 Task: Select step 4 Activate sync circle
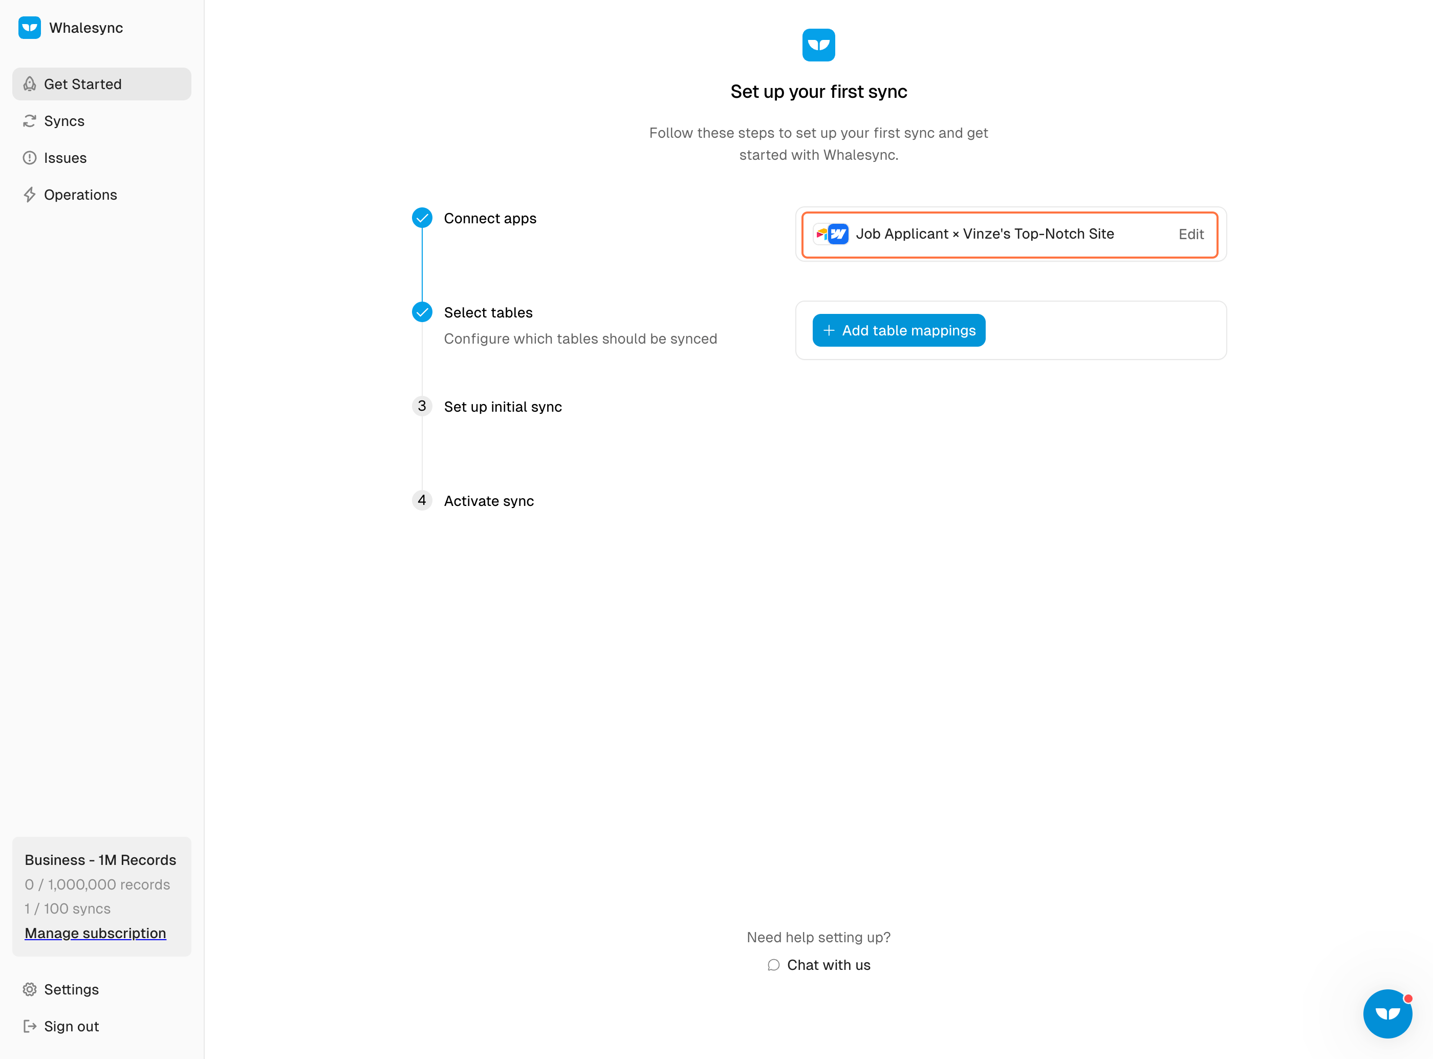point(422,500)
